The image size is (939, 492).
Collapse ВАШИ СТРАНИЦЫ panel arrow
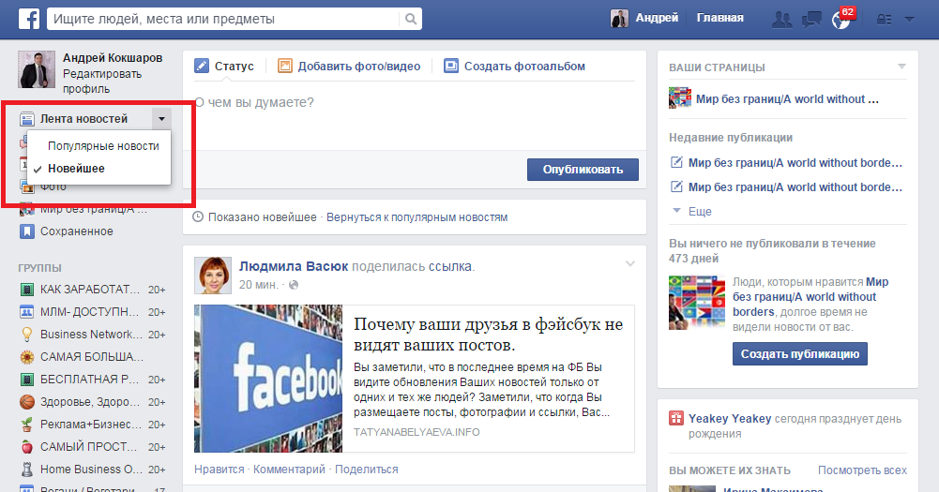901,67
